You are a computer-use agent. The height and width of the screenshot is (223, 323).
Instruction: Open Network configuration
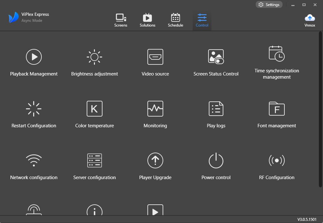click(x=34, y=160)
